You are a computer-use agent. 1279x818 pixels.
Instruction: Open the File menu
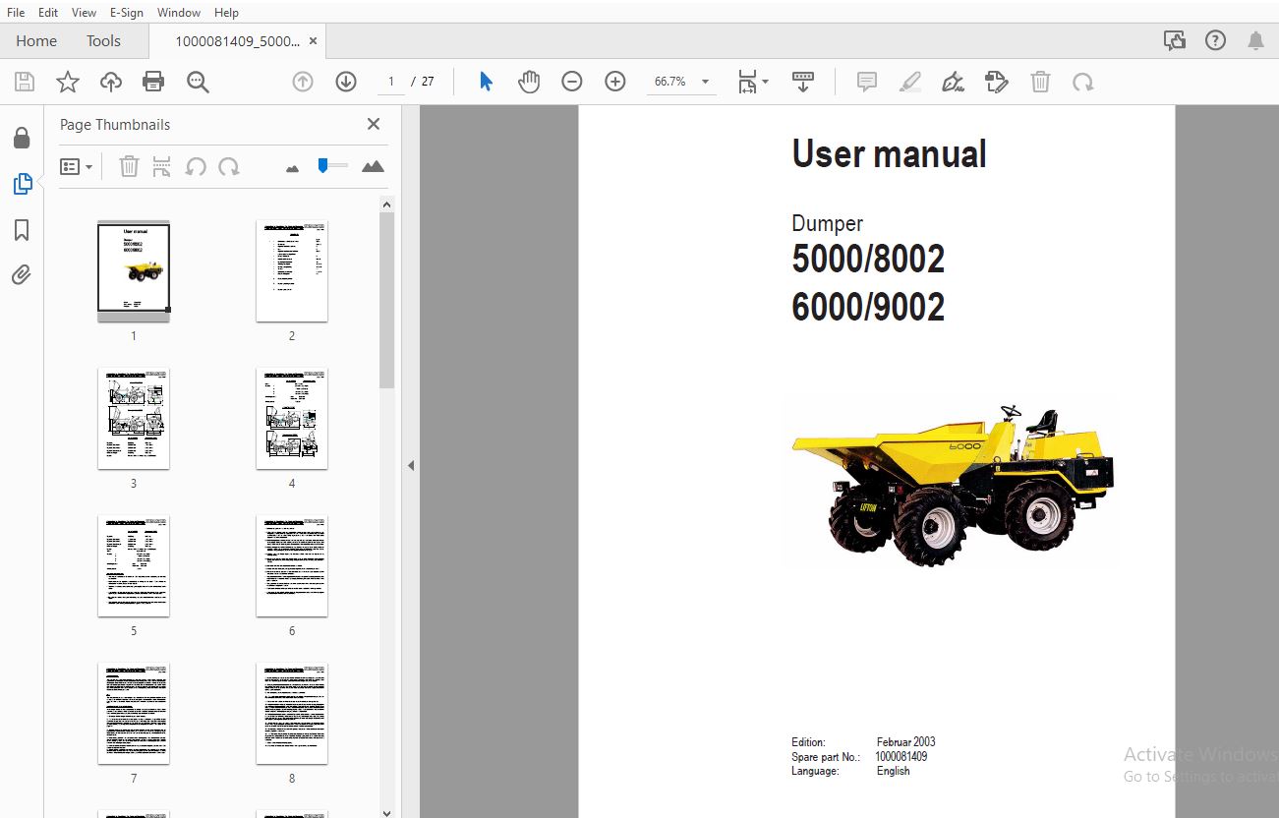click(16, 13)
